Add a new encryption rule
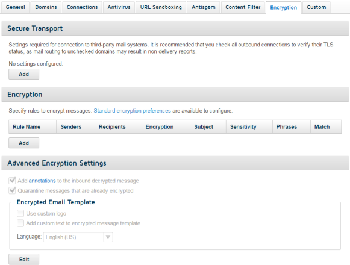350x265 pixels. (x=24, y=143)
